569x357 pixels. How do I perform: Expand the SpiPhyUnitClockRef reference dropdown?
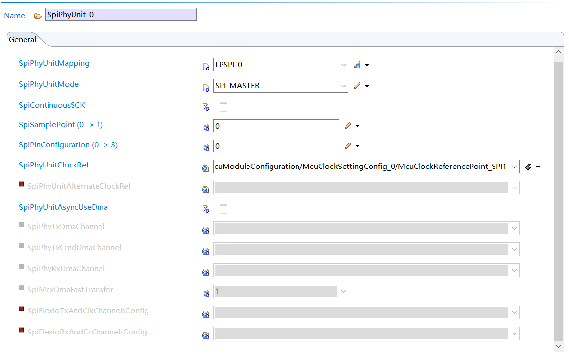coord(514,167)
